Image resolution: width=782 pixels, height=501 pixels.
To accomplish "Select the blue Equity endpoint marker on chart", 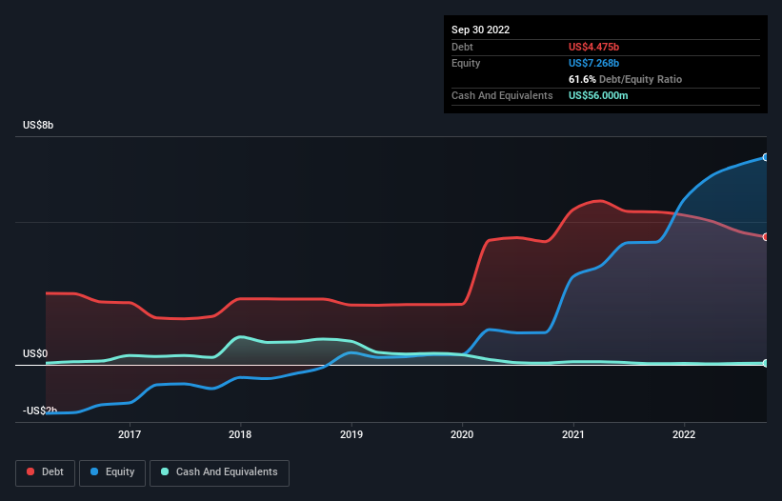I will click(766, 157).
